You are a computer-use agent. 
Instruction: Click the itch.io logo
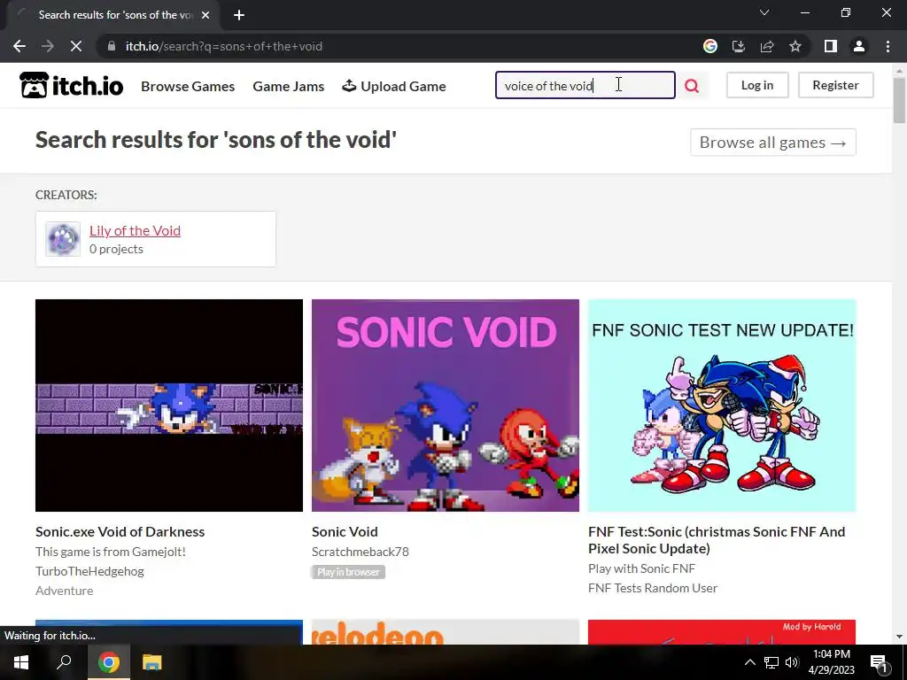[x=71, y=86]
